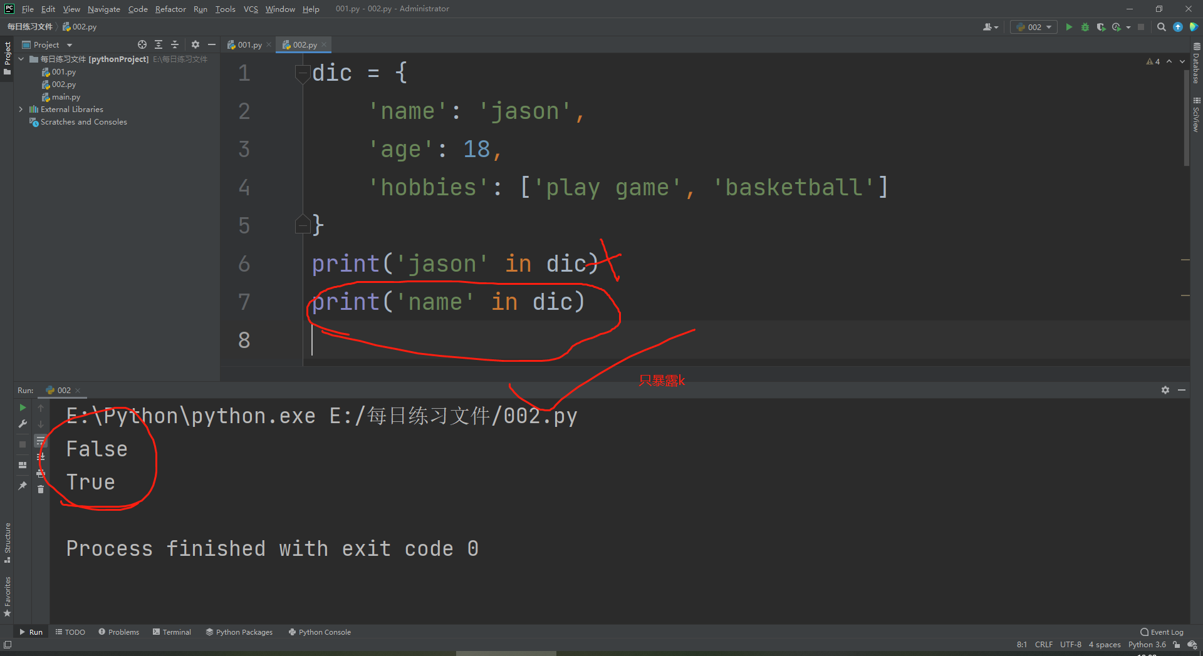The width and height of the screenshot is (1203, 656).
Task: Run the 002 configuration from the top toolbar
Action: (x=1069, y=27)
